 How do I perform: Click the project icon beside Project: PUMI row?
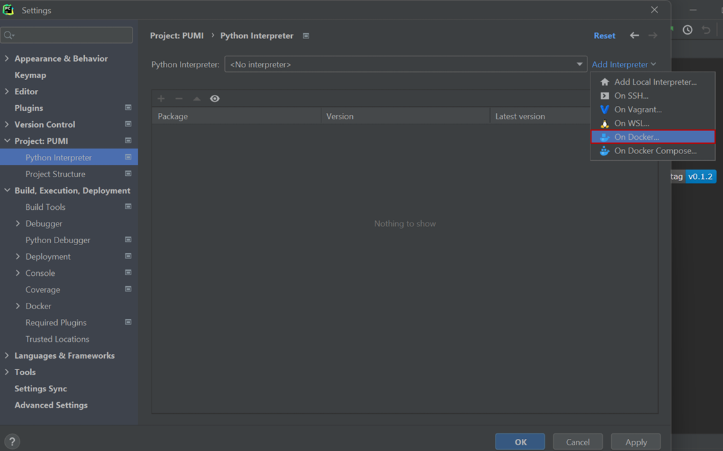(128, 141)
